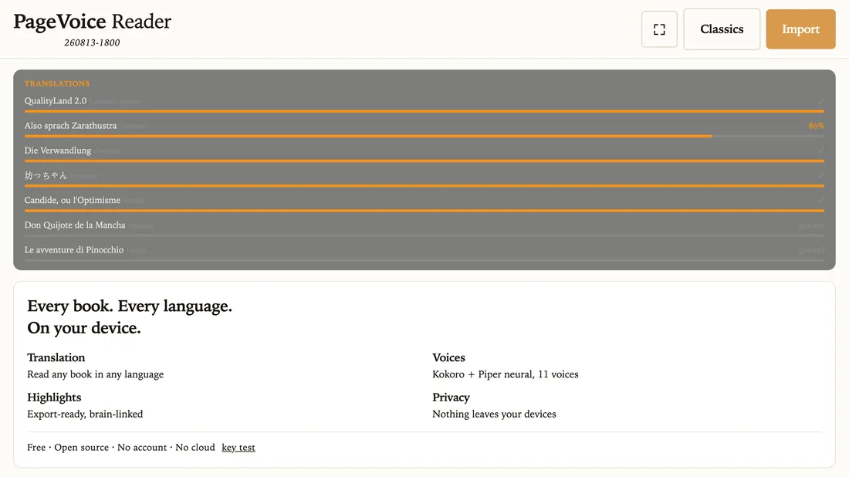
Task: Click the orange Import button
Action: 800,29
